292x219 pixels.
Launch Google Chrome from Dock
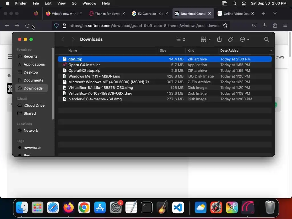click(84, 207)
